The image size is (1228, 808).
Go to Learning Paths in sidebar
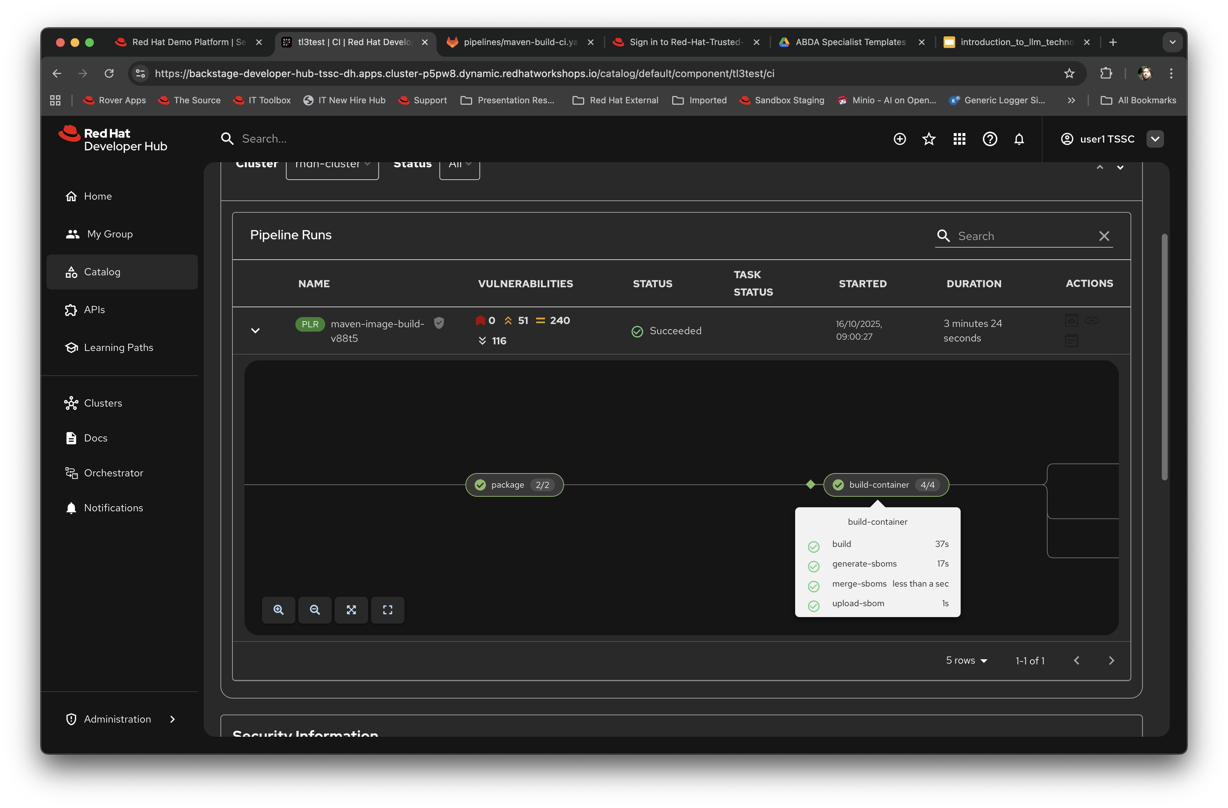[x=118, y=347]
